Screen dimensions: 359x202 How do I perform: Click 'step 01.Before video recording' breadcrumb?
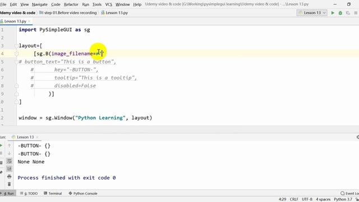click(x=68, y=13)
